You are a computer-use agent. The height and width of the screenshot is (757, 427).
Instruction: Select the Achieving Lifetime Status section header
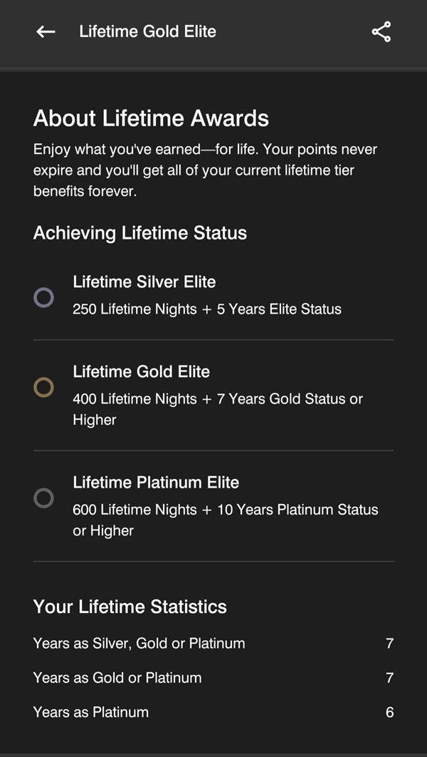pyautogui.click(x=139, y=233)
